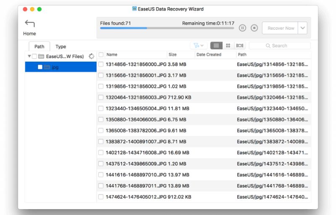Sort by the Path column header
The image size is (336, 215).
(x=273, y=54)
